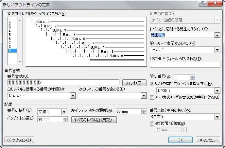Increase 左インデントからの距離 value
The width and height of the screenshot is (225, 148).
[x=144, y=110]
